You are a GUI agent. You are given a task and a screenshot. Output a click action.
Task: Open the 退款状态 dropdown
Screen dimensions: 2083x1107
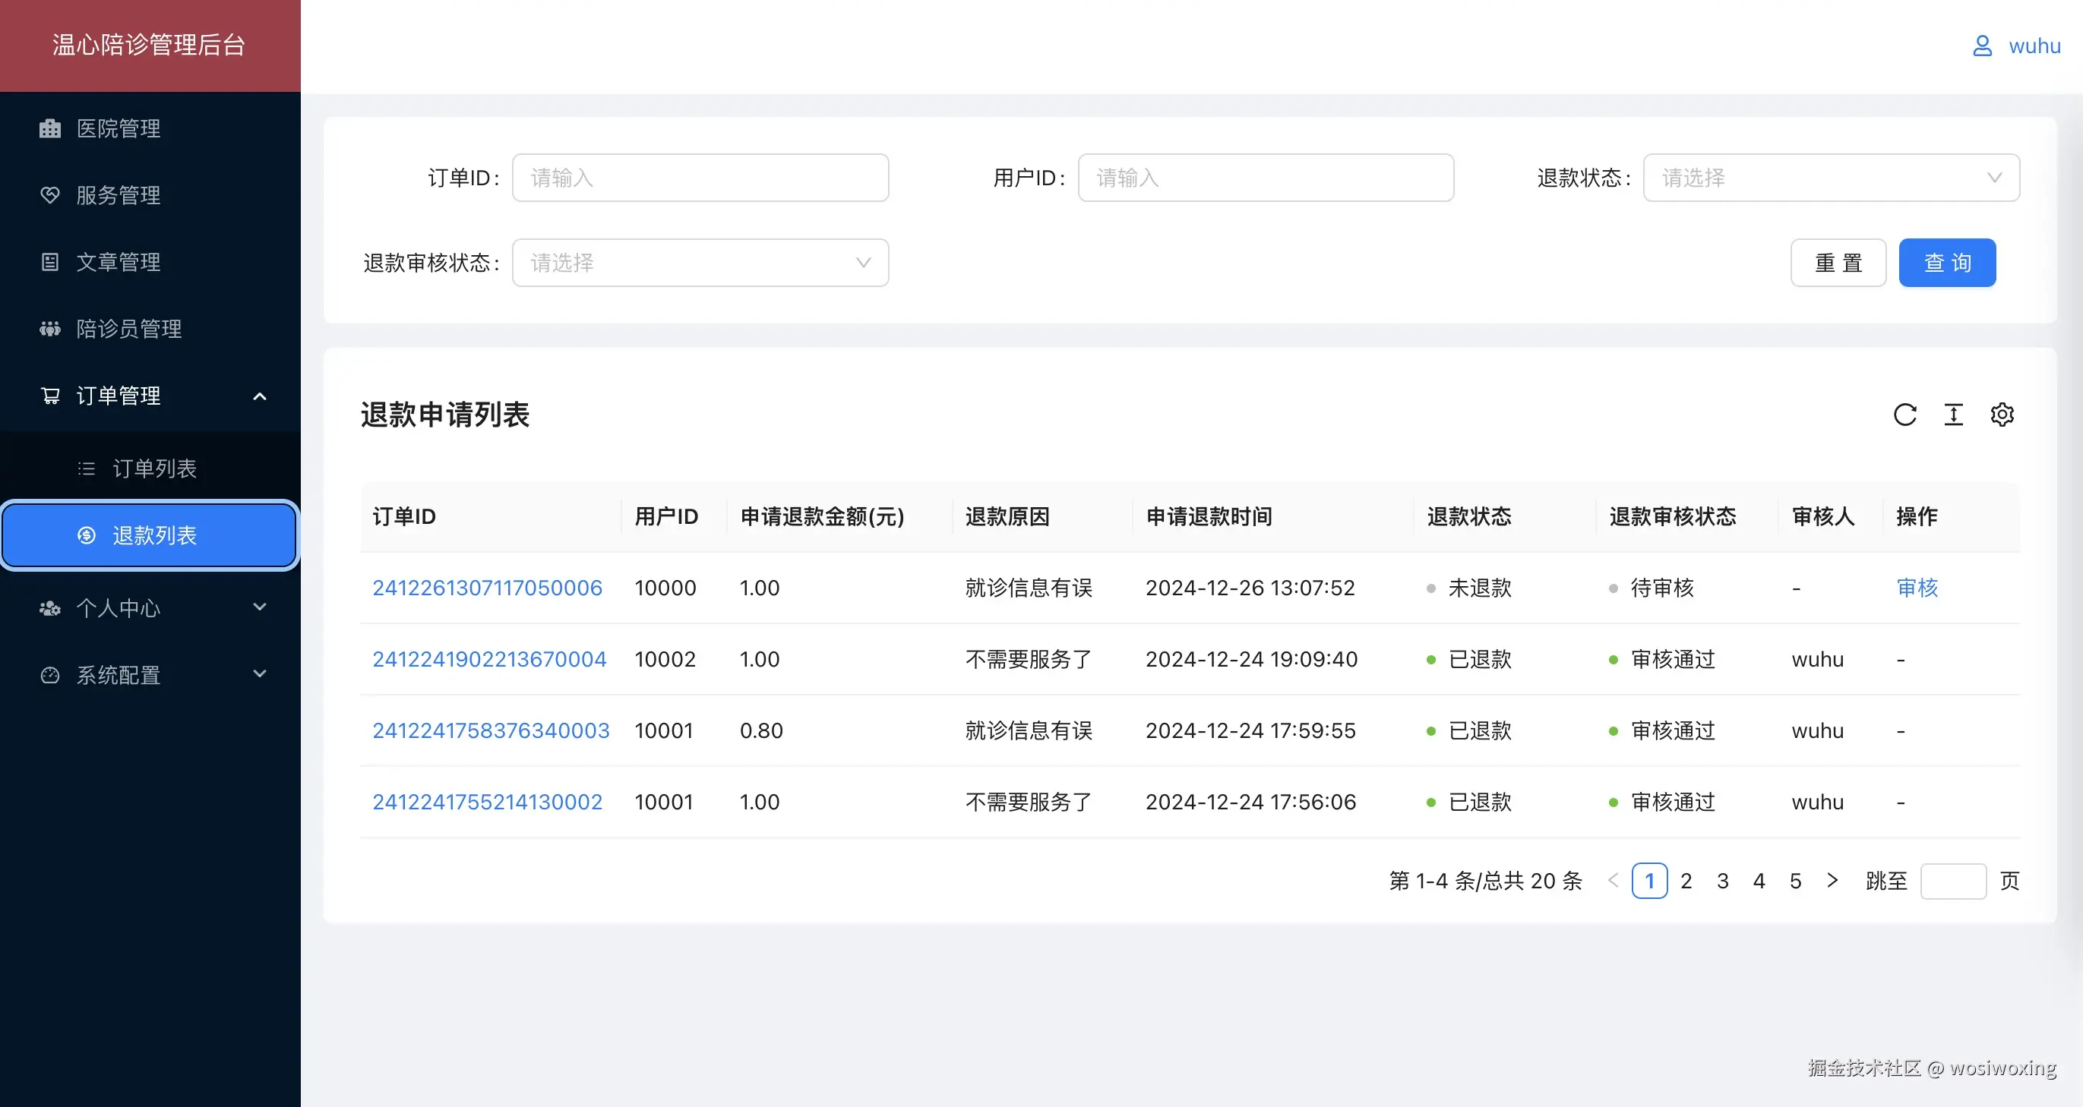[x=1831, y=178]
